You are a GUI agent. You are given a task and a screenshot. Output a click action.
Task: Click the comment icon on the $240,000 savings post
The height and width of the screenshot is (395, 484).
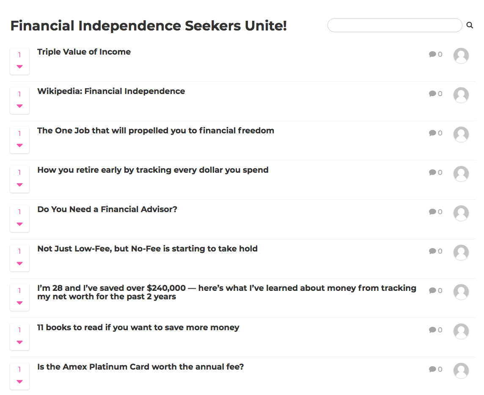coord(432,290)
